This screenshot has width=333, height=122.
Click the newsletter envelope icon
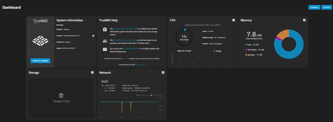point(105,49)
